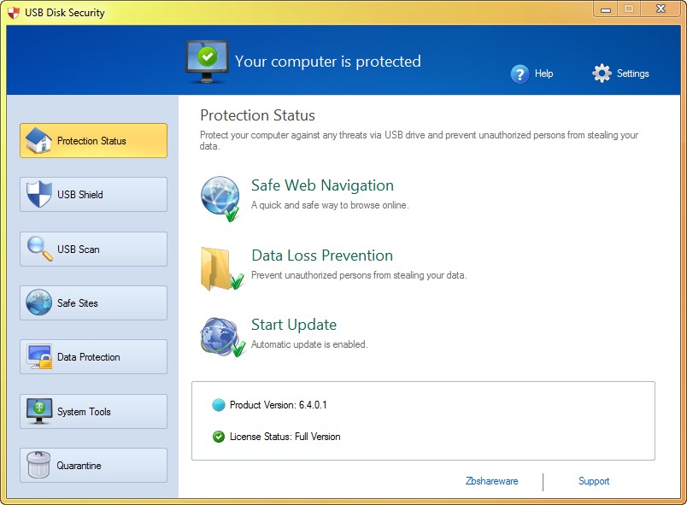687x505 pixels.
Task: Click the gear Settings icon
Action: pyautogui.click(x=602, y=73)
